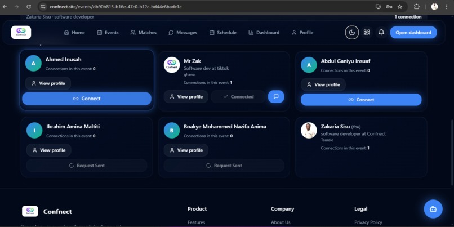This screenshot has width=454, height=227.
Task: Open the Matches nav item
Action: tap(143, 33)
